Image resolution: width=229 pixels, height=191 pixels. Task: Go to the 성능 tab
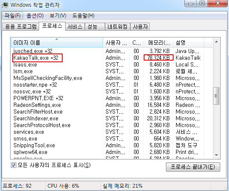pos(95,27)
